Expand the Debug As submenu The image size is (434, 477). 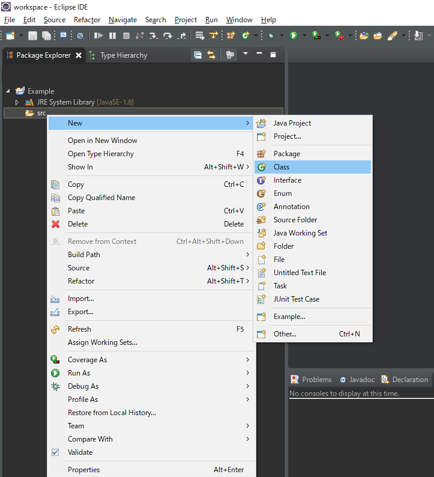[x=151, y=386]
